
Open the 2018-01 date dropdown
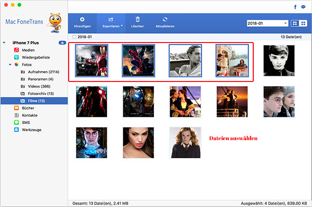click(267, 23)
